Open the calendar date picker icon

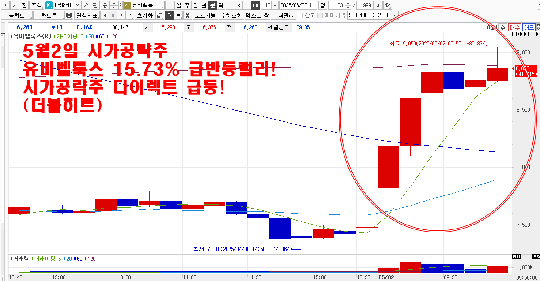(x=313, y=5)
